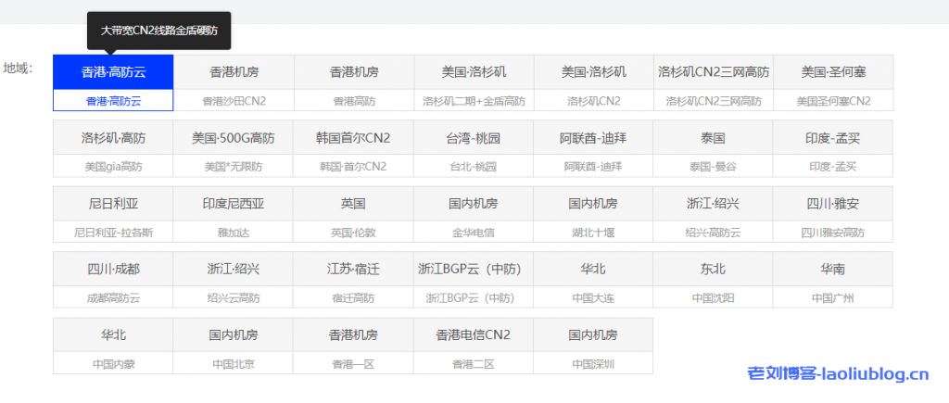Choose the 美国gia高防 option
The height and width of the screenshot is (403, 949).
coord(113,149)
